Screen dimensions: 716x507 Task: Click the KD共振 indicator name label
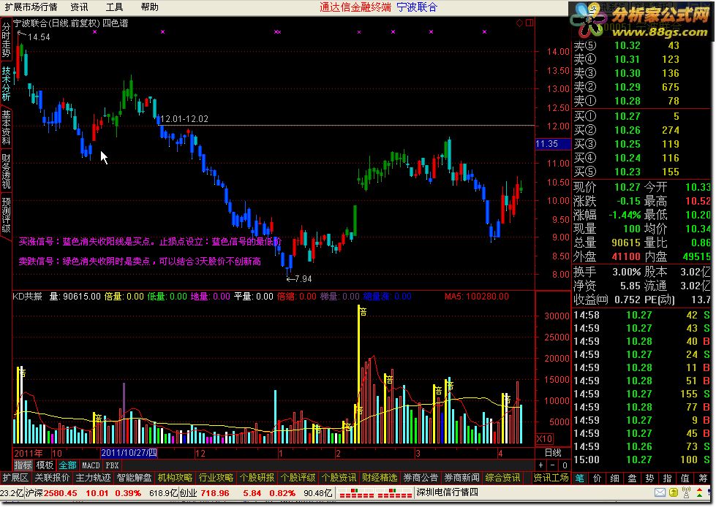click(27, 297)
